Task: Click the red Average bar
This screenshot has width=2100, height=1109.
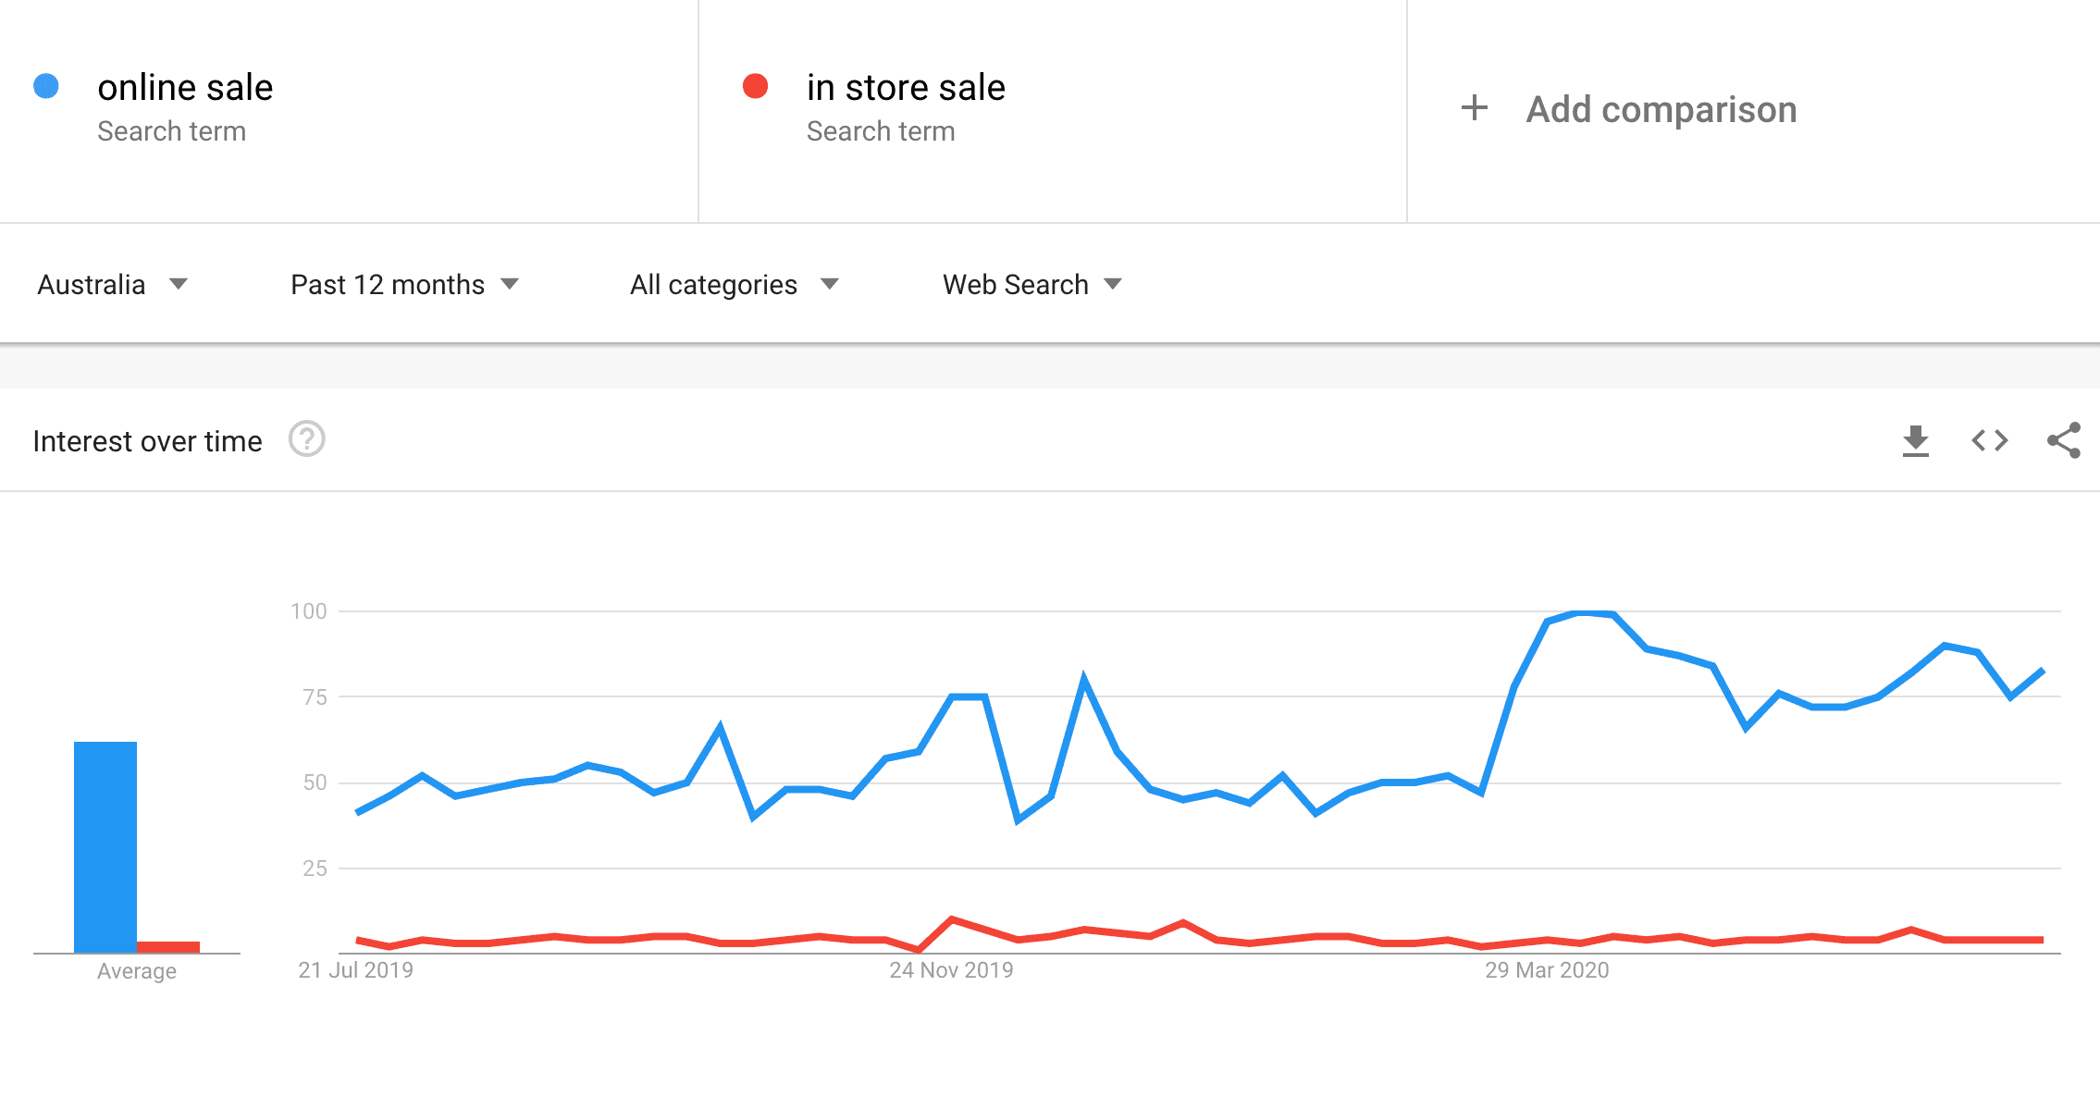Action: 168,946
